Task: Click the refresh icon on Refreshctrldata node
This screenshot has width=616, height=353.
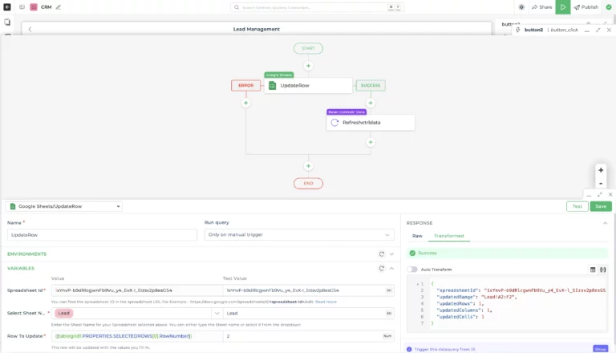Action: (x=335, y=123)
